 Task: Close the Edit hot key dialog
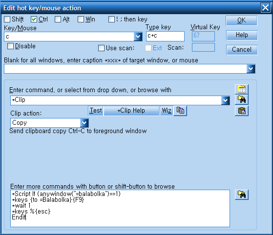(265, 8)
